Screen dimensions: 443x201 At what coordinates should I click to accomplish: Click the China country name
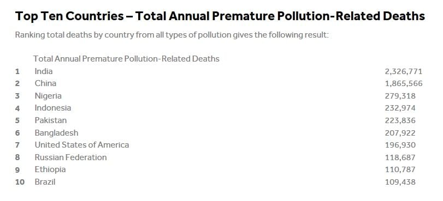coord(45,83)
